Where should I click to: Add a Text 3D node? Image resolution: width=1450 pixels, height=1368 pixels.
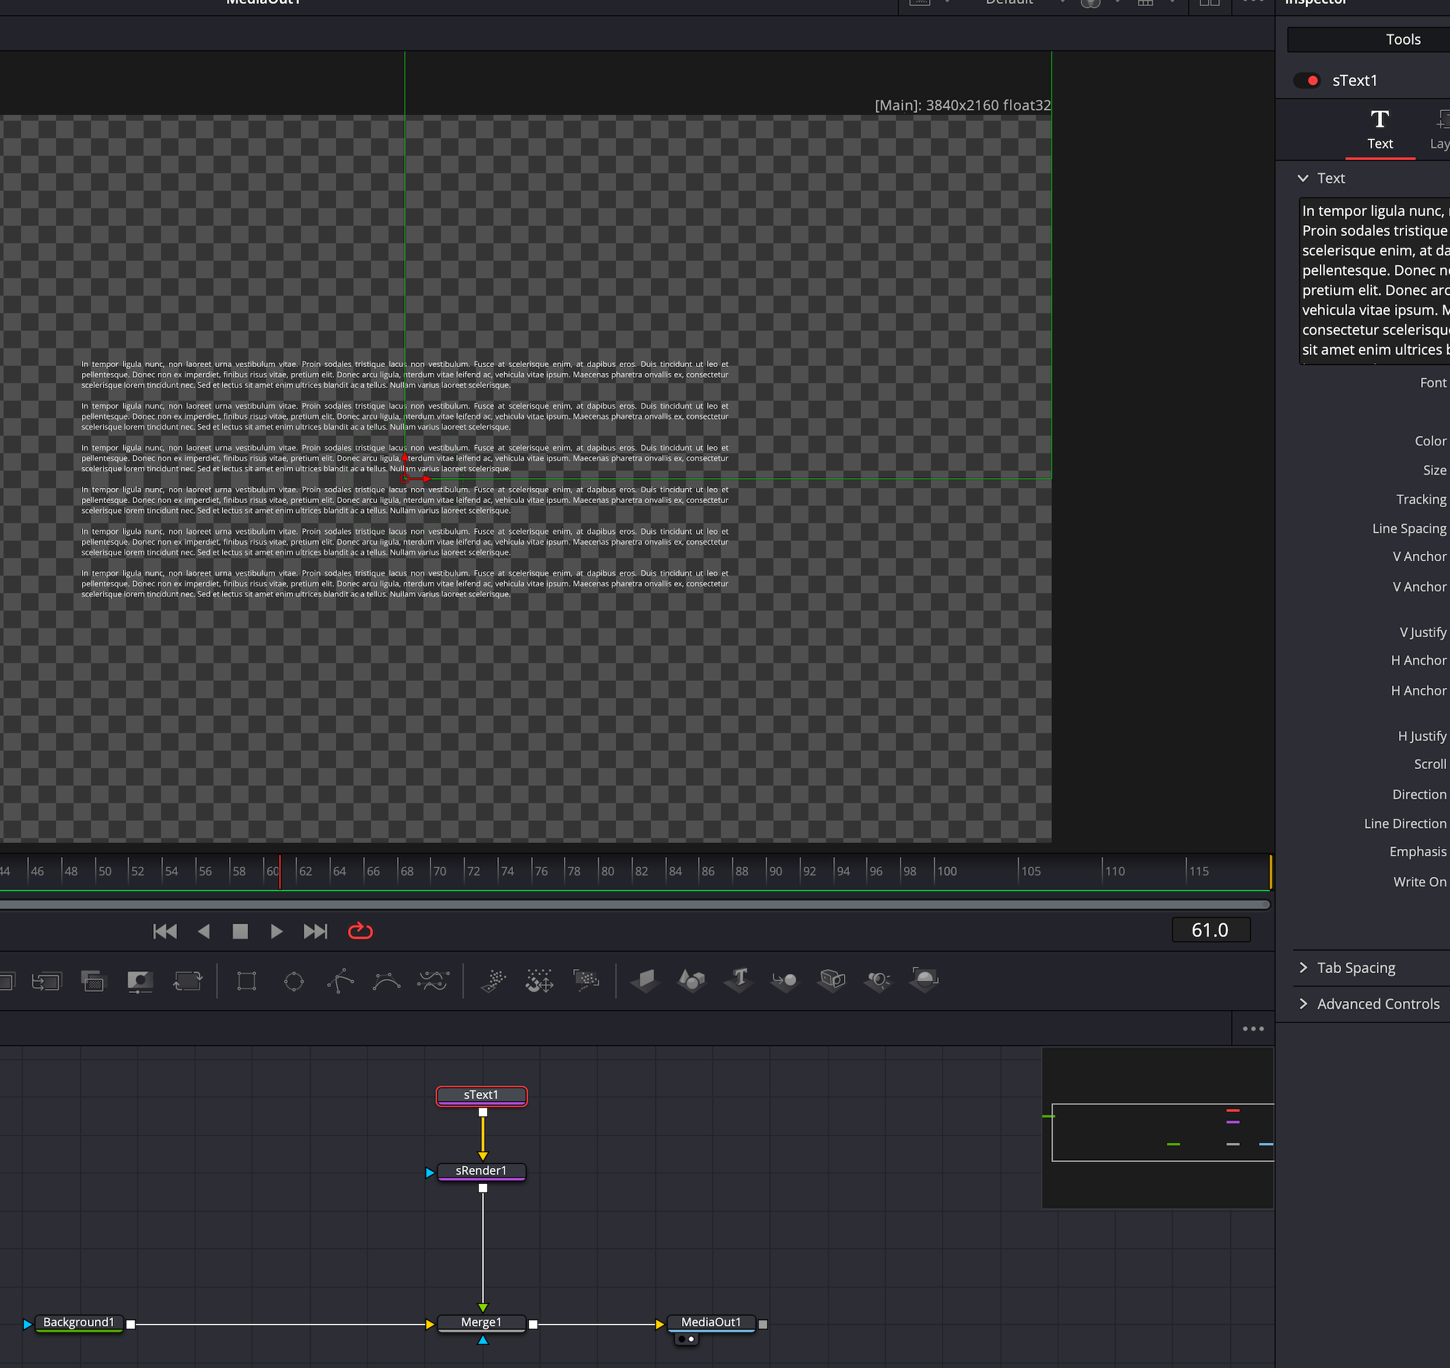739,981
